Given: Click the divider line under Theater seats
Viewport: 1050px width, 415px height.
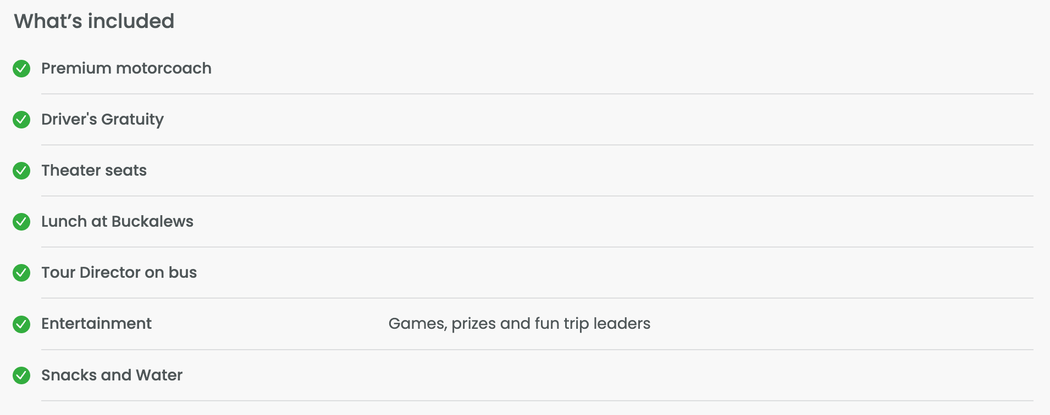Looking at the screenshot, I should [x=537, y=196].
